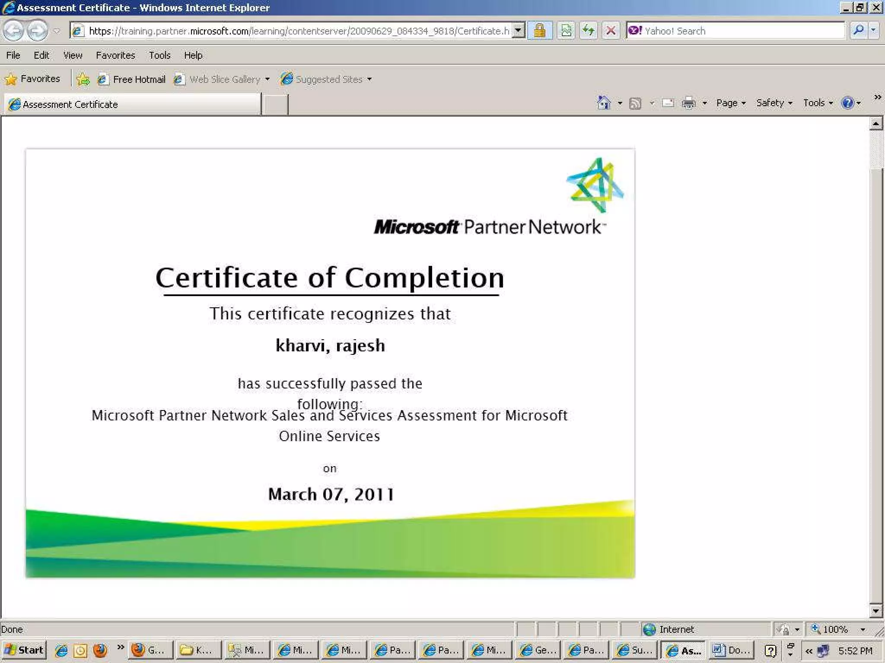The image size is (885, 663).
Task: Click the security lock icon in address bar
Action: [x=539, y=31]
